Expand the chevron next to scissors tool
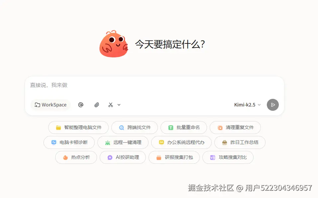Screen dimensions: 318x198 pos(118,104)
